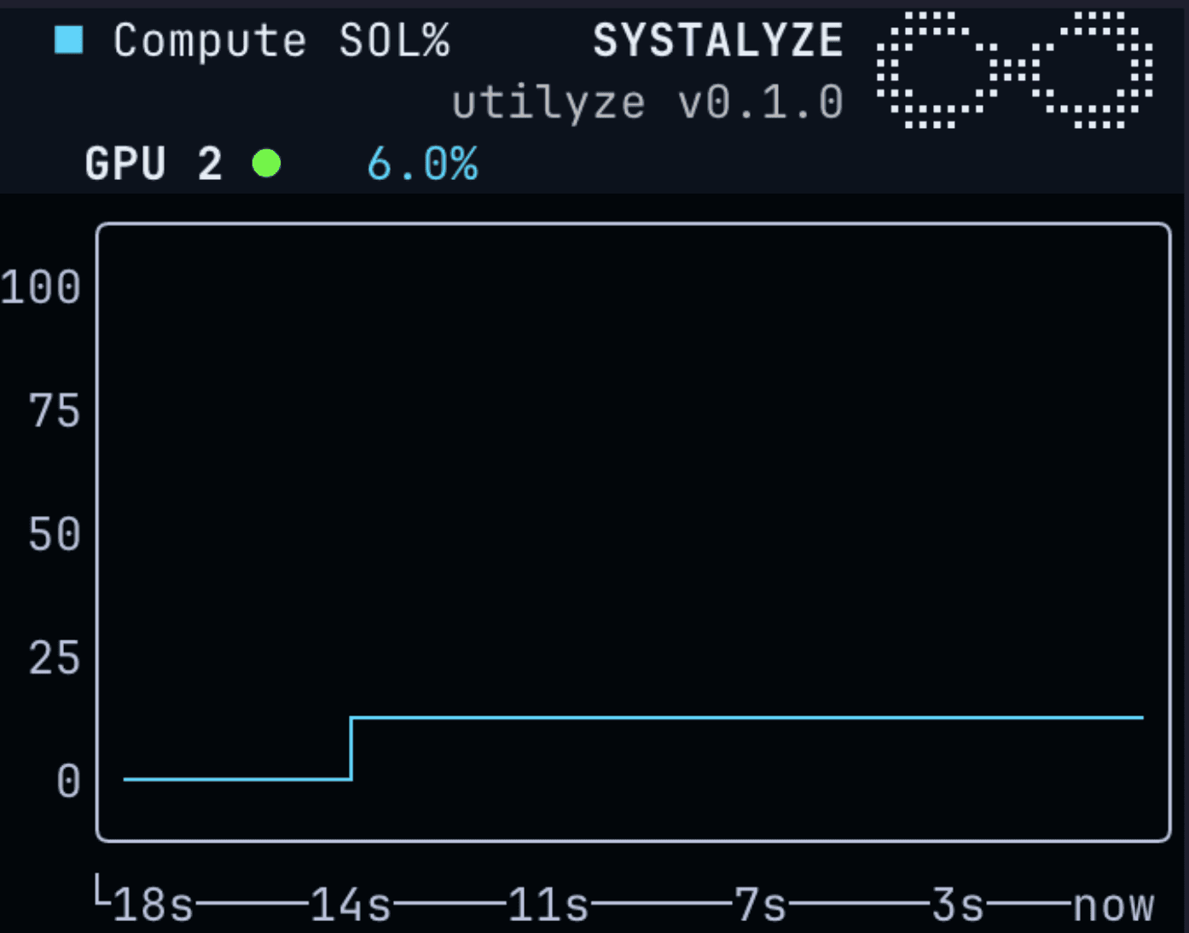Click the 6.0% utilization value

click(422, 164)
